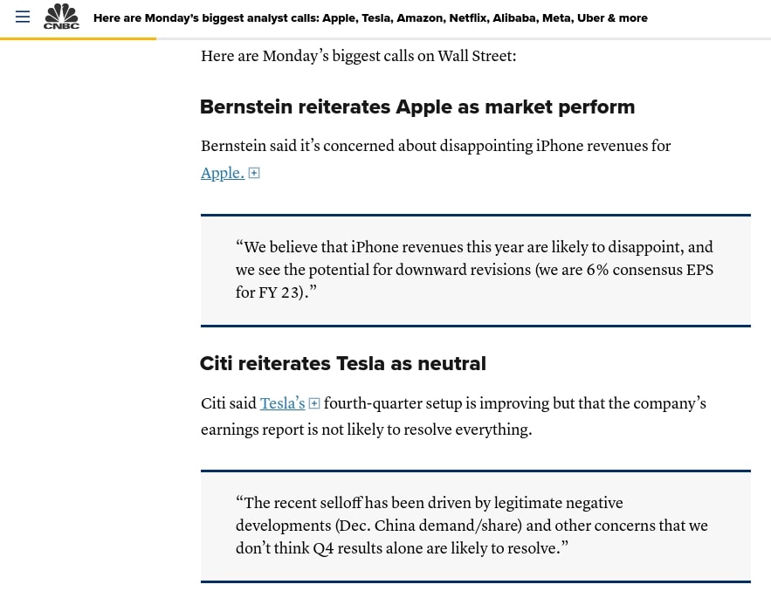Open the Apple stock quote link
Screen dimensions: 771x605
tap(222, 173)
